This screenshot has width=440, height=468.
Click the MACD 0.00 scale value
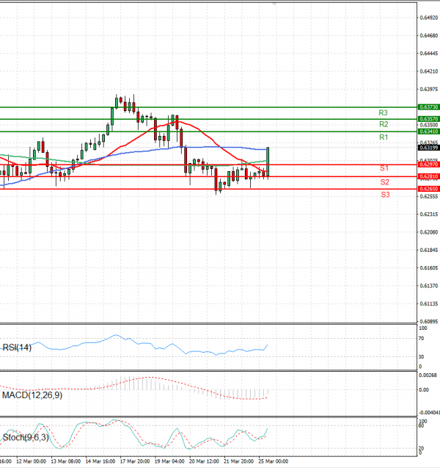[424, 390]
